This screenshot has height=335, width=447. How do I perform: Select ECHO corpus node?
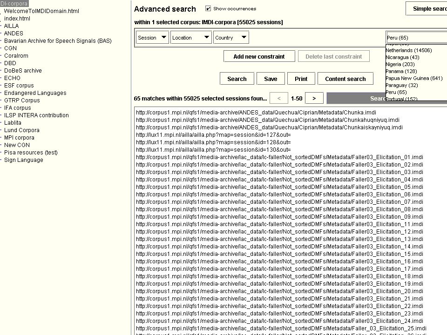coord(12,78)
